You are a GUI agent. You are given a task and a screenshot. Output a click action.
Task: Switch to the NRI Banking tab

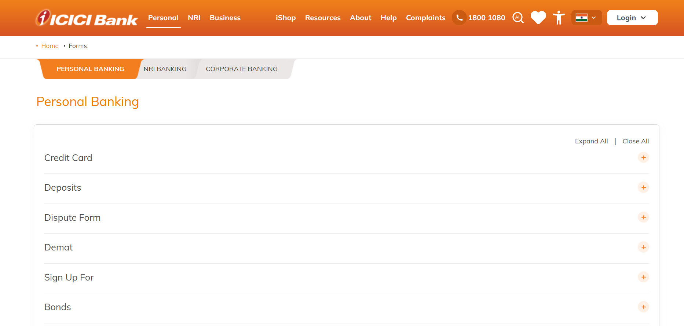pos(165,69)
